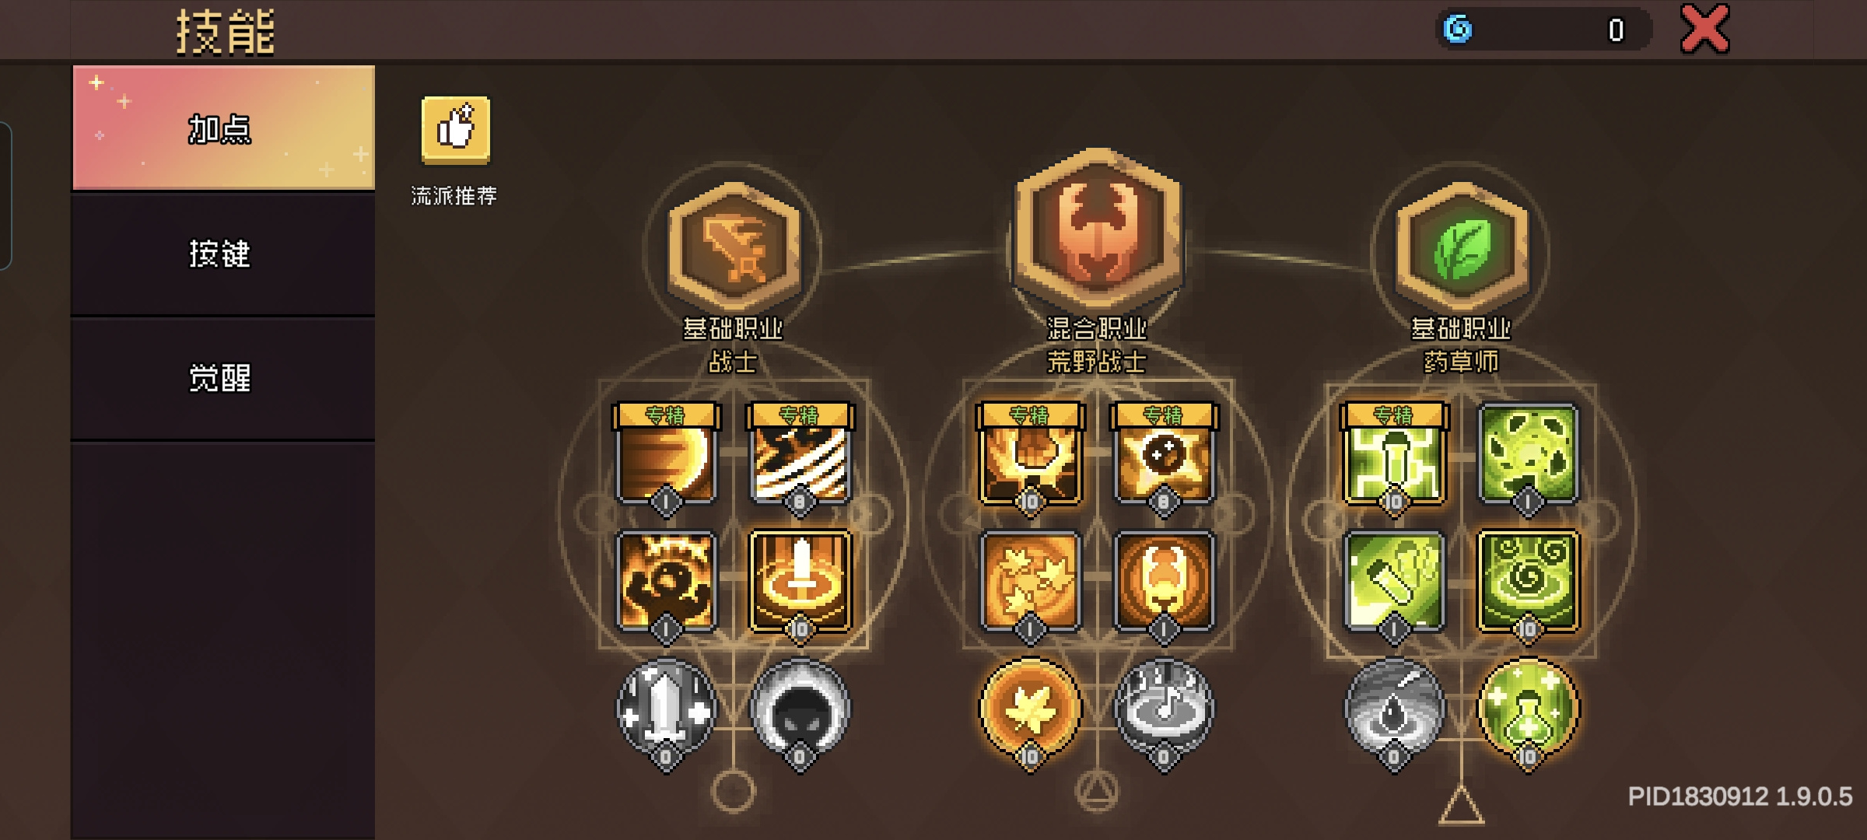Image resolution: width=1867 pixels, height=840 pixels.
Task: Click the round golden maple leaf passive
Action: coord(1030,709)
